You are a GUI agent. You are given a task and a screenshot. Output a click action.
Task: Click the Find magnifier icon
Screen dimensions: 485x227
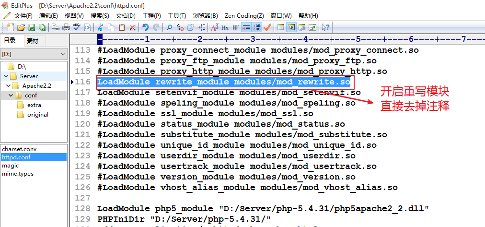click(170, 27)
